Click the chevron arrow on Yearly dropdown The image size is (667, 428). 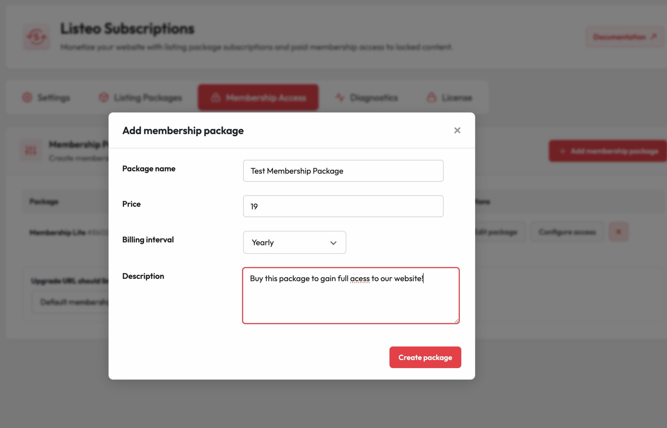point(333,243)
